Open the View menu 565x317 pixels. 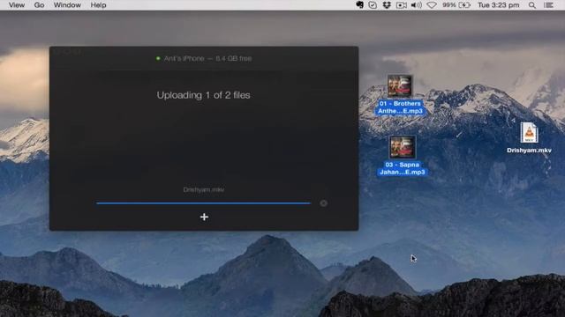(17, 5)
